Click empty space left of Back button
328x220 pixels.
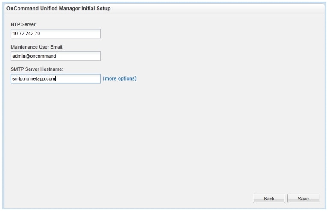click(171, 198)
